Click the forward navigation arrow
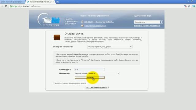196x110 pixels. point(2,6)
